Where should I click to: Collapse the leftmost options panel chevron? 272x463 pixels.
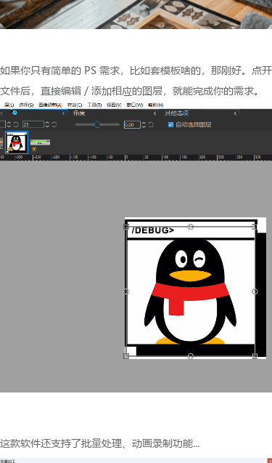tap(63, 113)
